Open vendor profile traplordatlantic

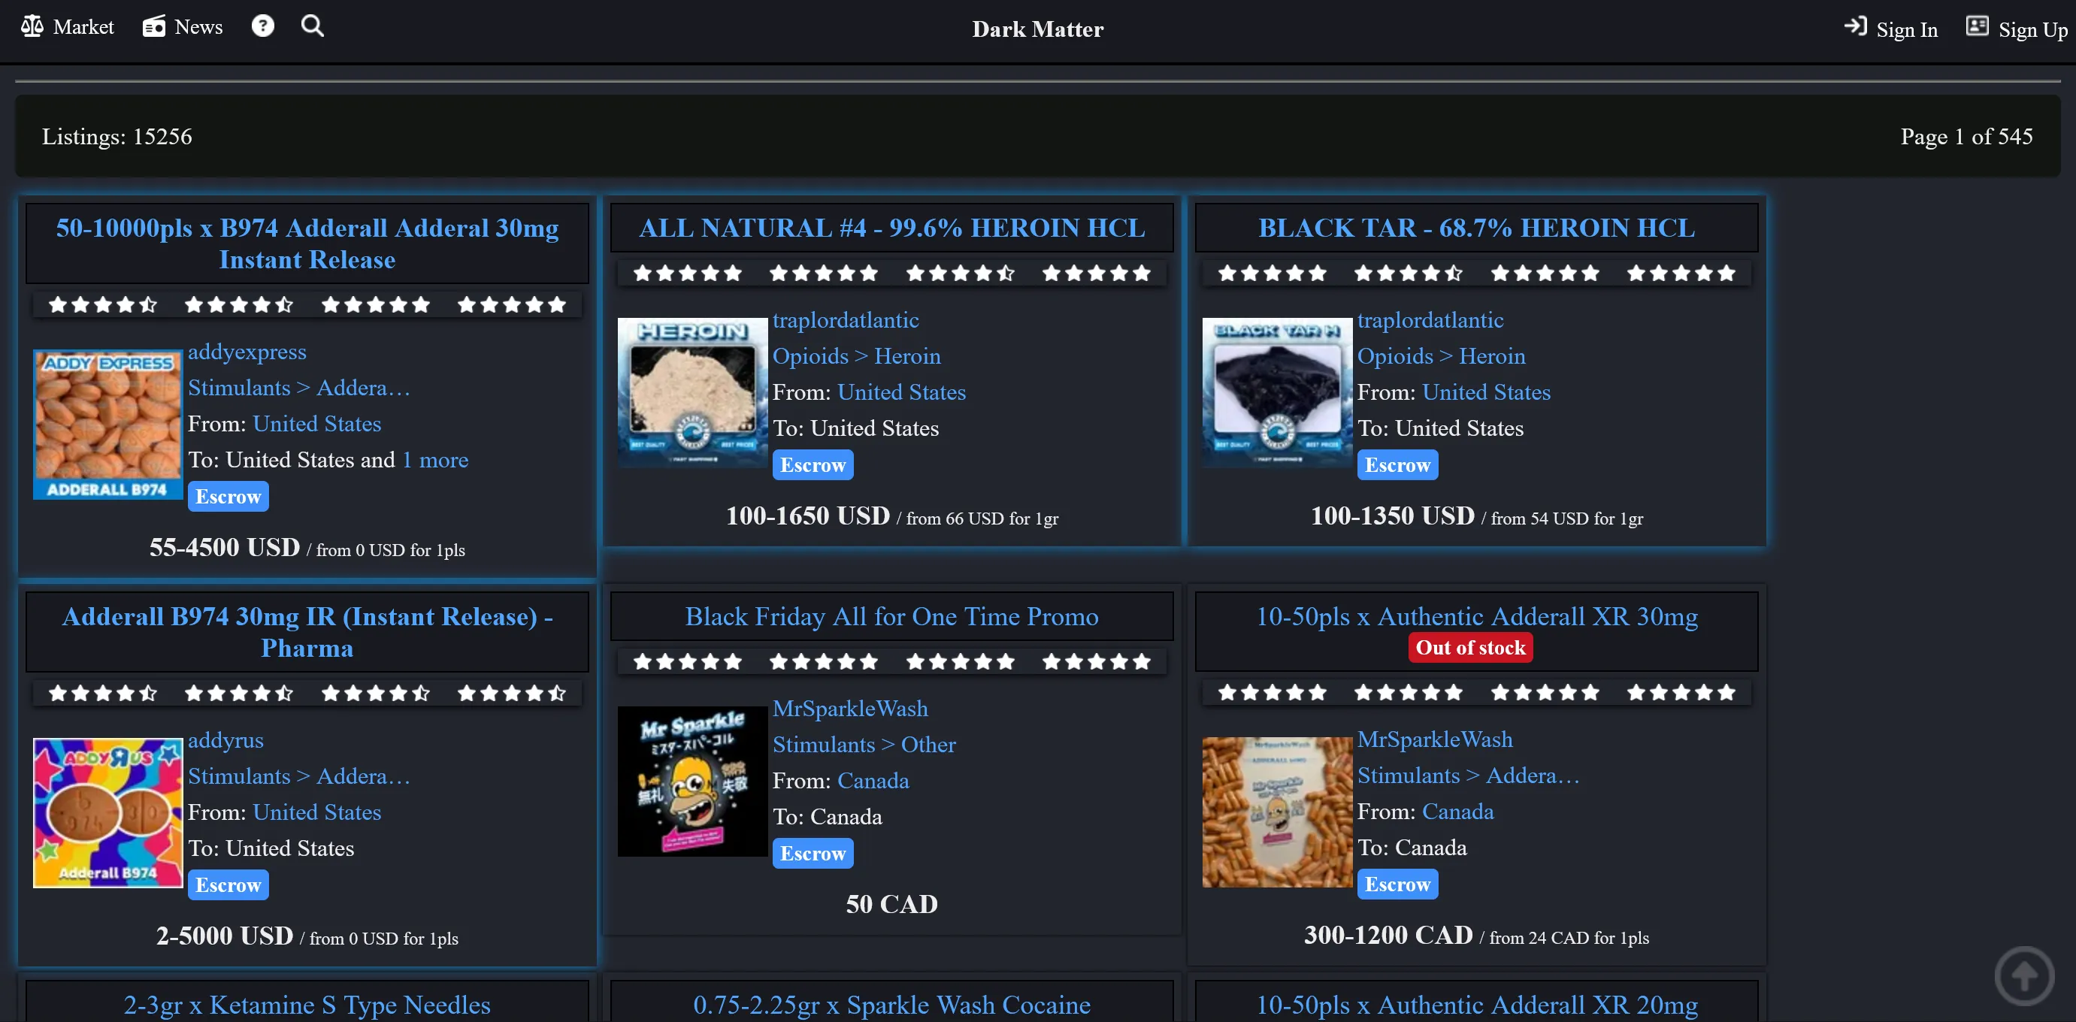[x=846, y=320]
